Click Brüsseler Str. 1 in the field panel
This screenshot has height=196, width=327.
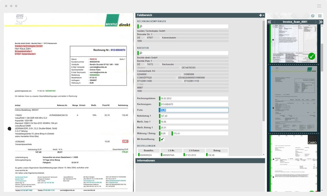click(145, 34)
